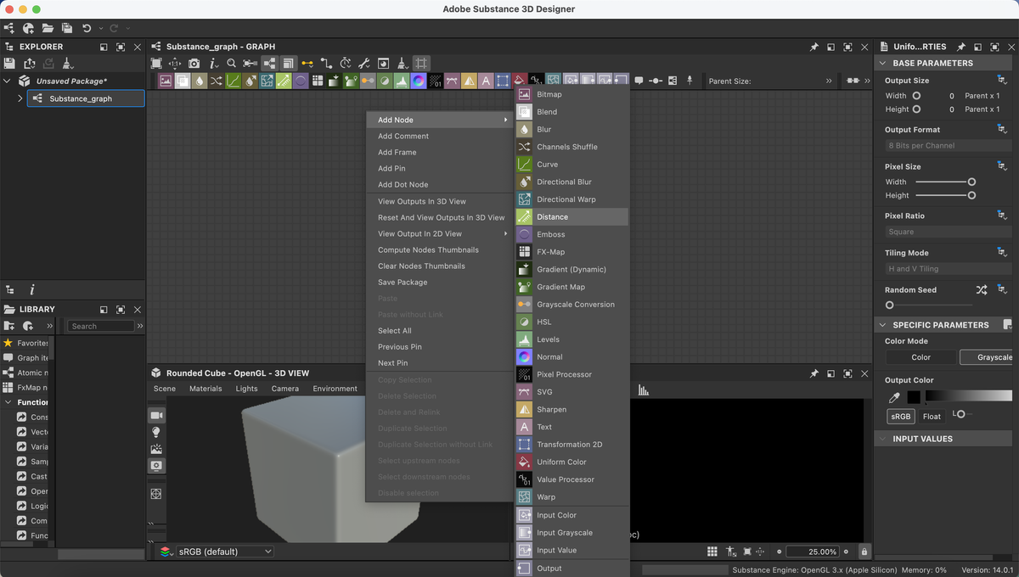Collapse the Substance_graph tree item
1019x577 pixels.
pos(19,98)
